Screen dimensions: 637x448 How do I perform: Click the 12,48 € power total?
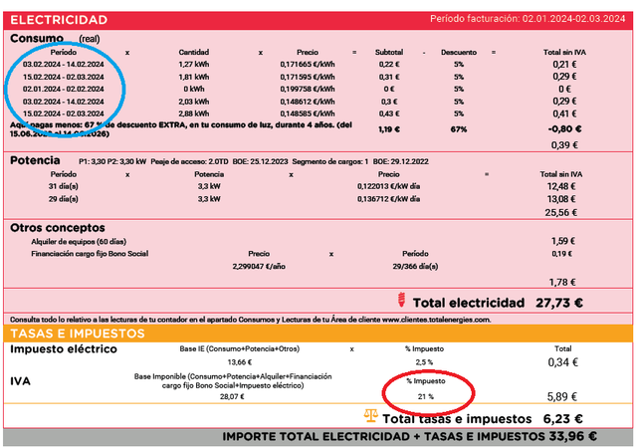pyautogui.click(x=561, y=186)
